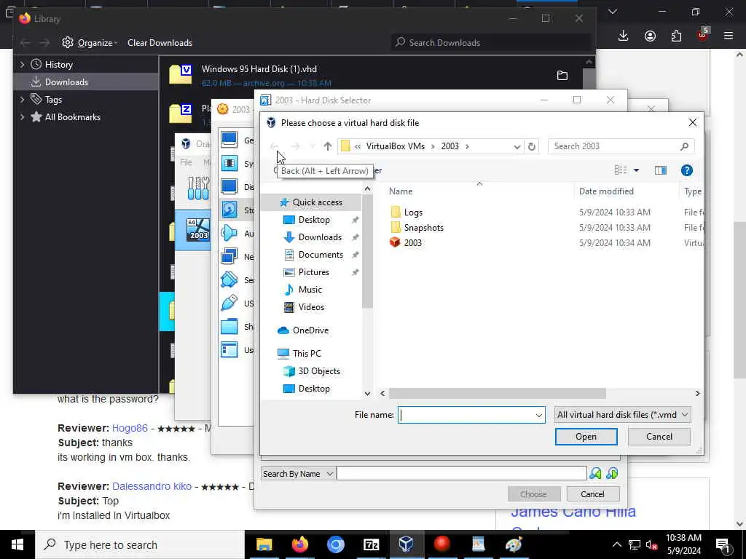Viewport: 746px width, 559px height.
Task: Find previous match in Hard Disk Selector
Action: (x=595, y=473)
